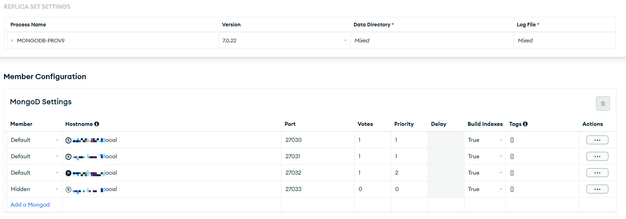Image resolution: width=626 pixels, height=219 pixels.
Task: Open Build Indexes dropdown for port 27033
Action: pos(485,189)
